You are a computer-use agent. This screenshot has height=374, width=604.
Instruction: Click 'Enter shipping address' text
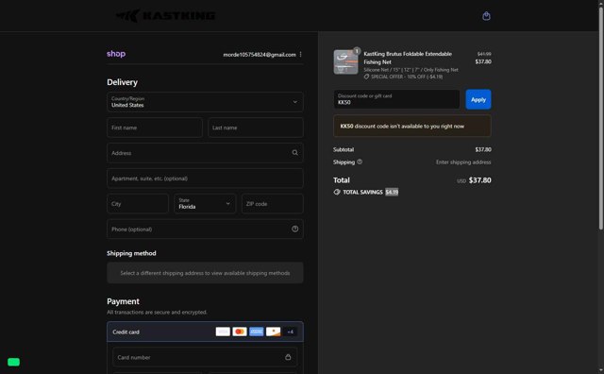point(463,162)
